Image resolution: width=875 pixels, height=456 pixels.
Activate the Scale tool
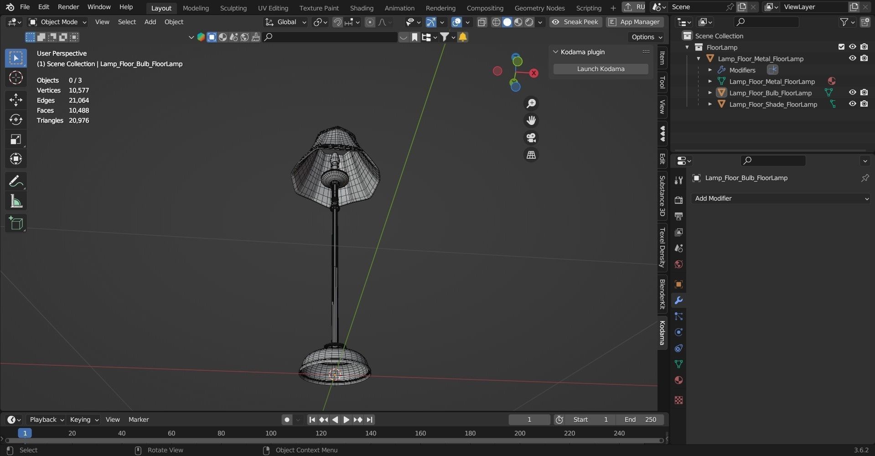(x=16, y=139)
